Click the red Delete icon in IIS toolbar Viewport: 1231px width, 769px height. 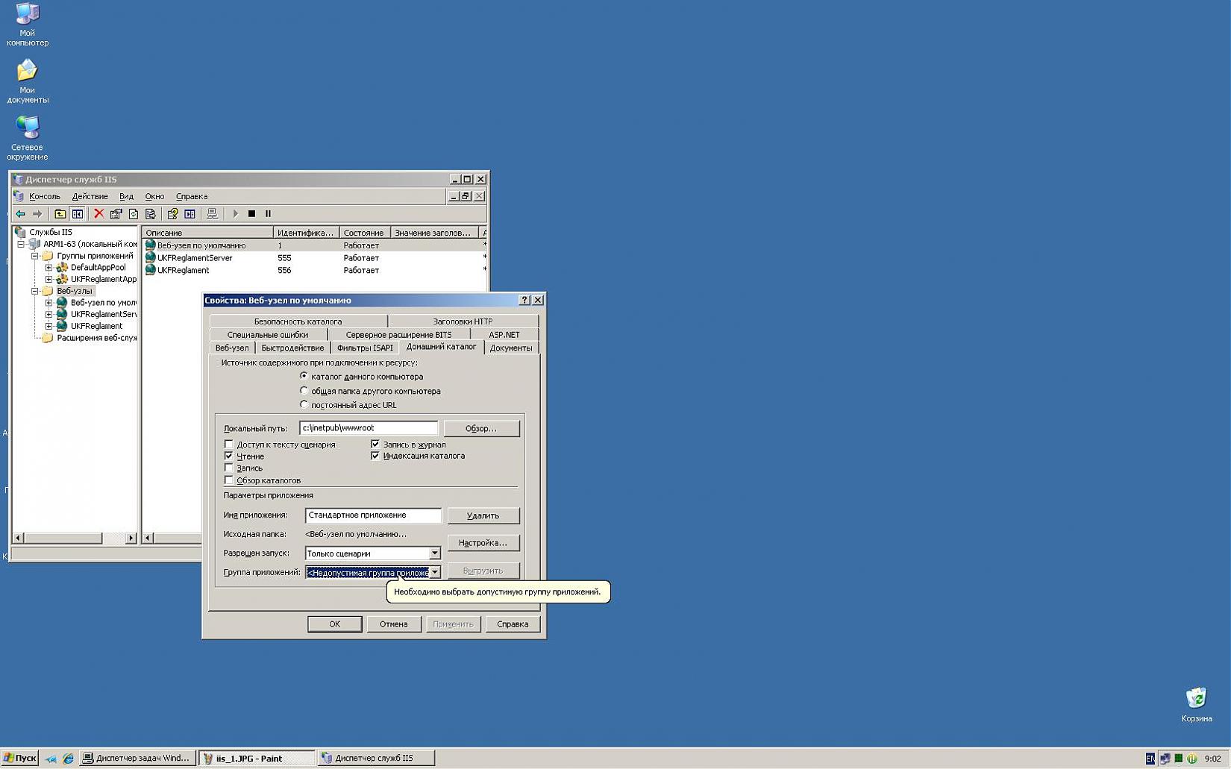click(x=98, y=214)
